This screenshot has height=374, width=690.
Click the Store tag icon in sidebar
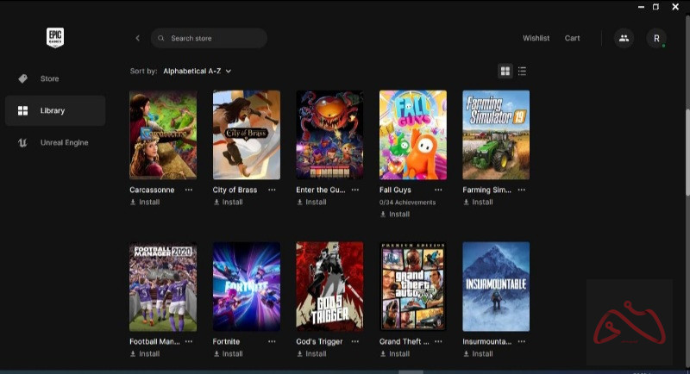click(x=23, y=78)
